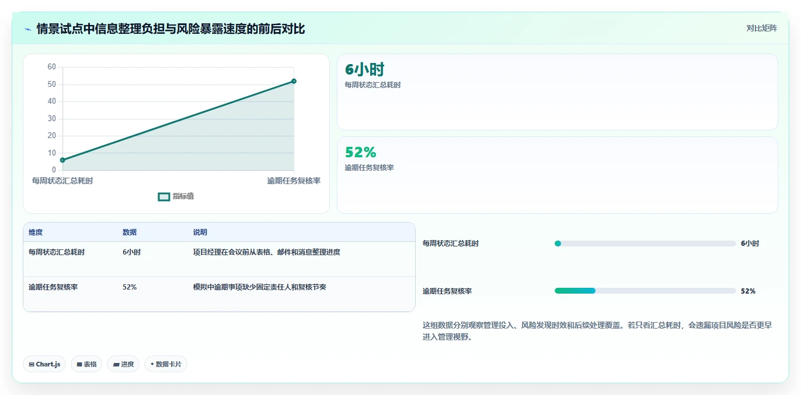Click the paragraph starting 这组数据分别观察
Image resolution: width=801 pixels, height=395 pixels.
coord(598,331)
